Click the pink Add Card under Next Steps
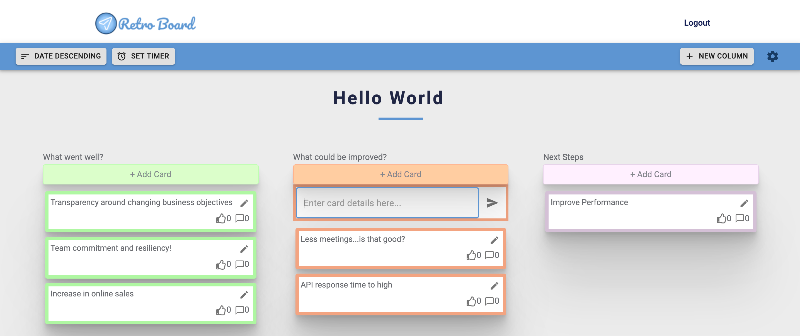 coord(650,174)
